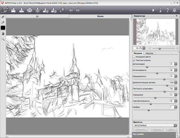Click the open image icon in toolbar
This screenshot has width=180, height=138.
13,10
